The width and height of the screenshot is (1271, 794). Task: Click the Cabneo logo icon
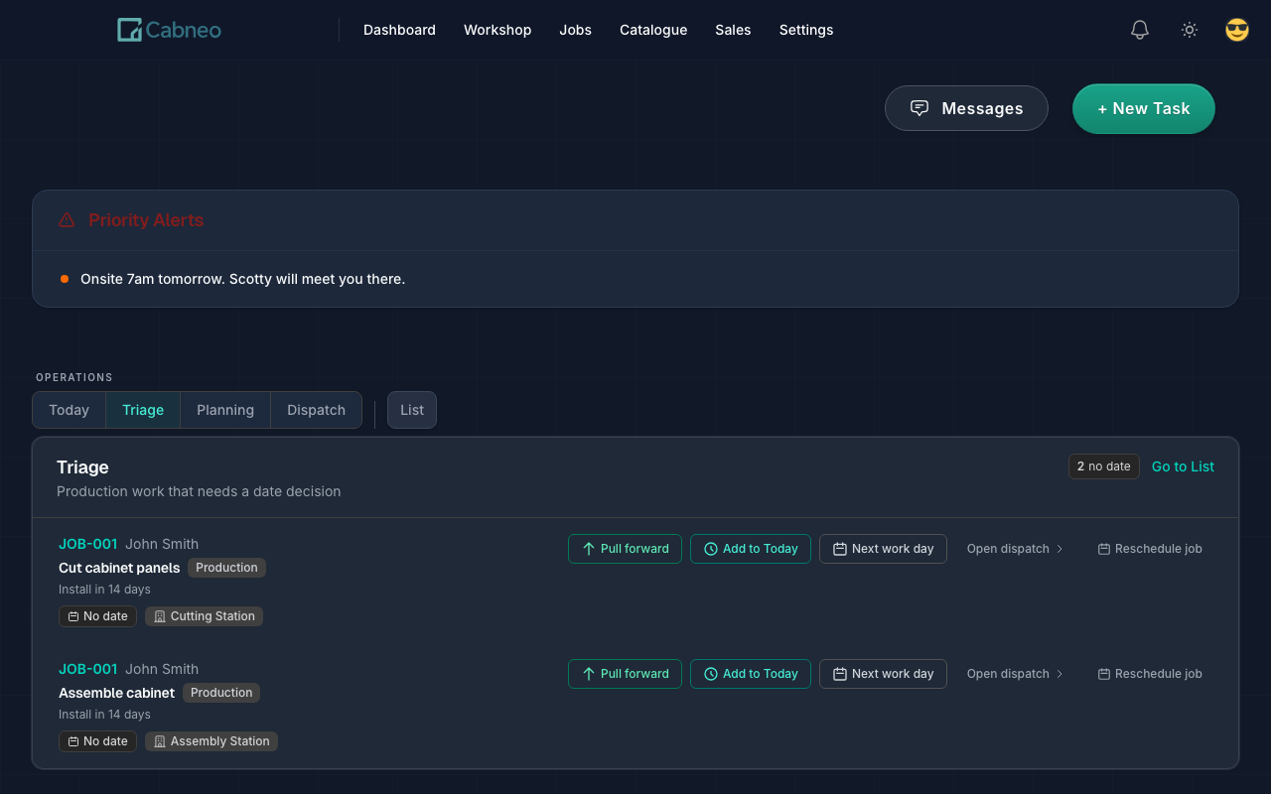click(129, 30)
